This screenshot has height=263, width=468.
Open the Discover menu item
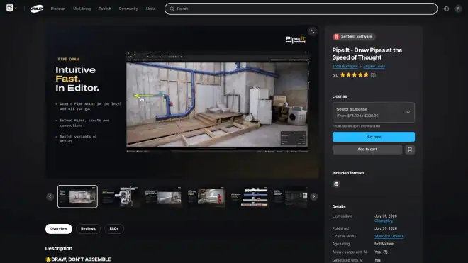(x=58, y=9)
